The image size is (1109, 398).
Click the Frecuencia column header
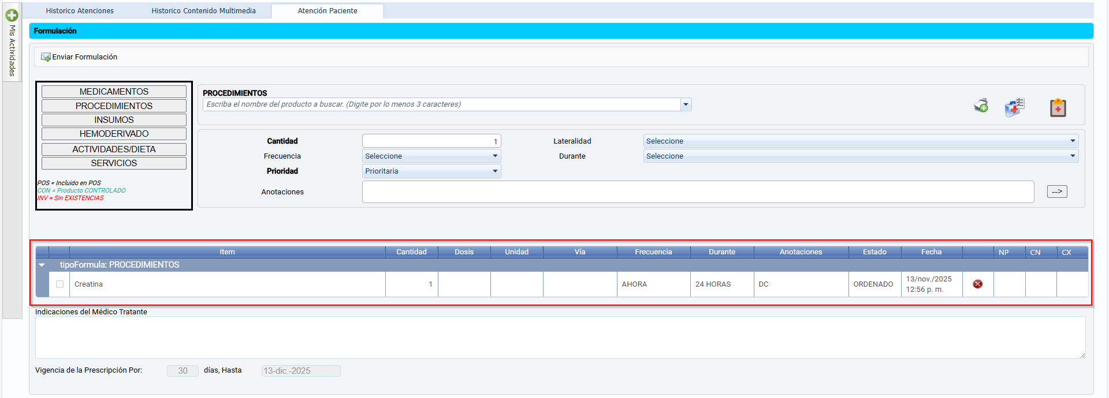[x=653, y=252]
